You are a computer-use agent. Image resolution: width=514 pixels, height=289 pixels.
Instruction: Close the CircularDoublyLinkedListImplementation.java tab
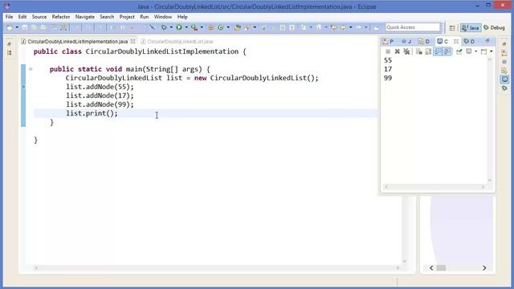[133, 42]
